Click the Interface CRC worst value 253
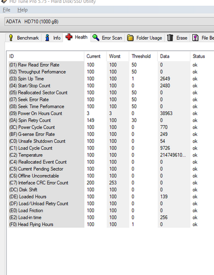The height and width of the screenshot is (275, 214). click(113, 183)
